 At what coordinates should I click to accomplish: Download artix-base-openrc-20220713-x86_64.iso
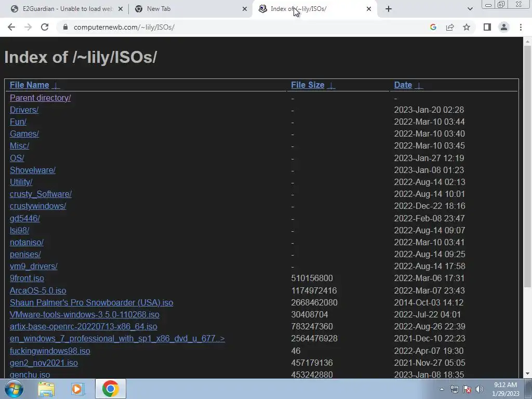pos(84,326)
